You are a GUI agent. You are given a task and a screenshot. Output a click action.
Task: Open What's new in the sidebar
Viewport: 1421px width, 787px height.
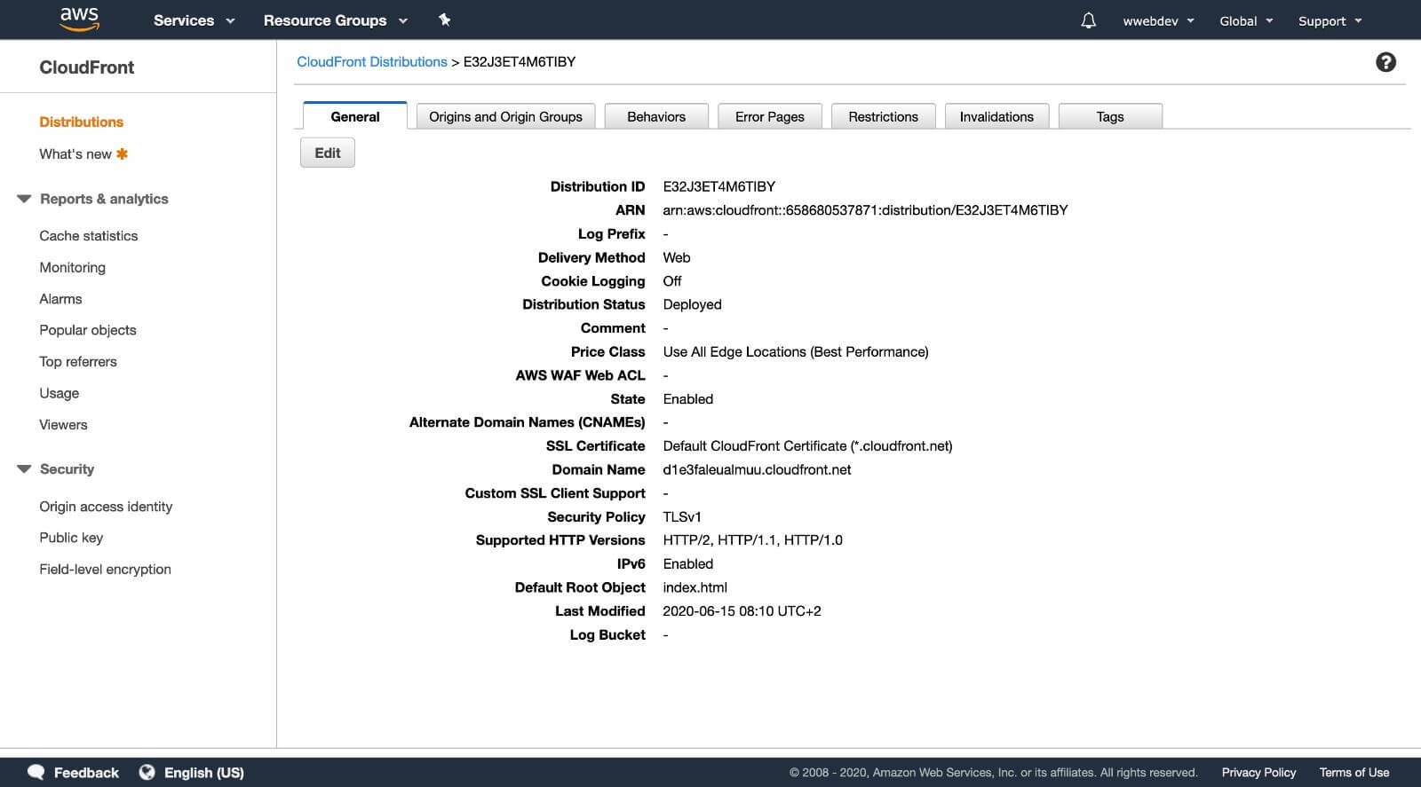(75, 153)
